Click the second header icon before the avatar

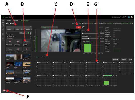(x=126, y=17)
